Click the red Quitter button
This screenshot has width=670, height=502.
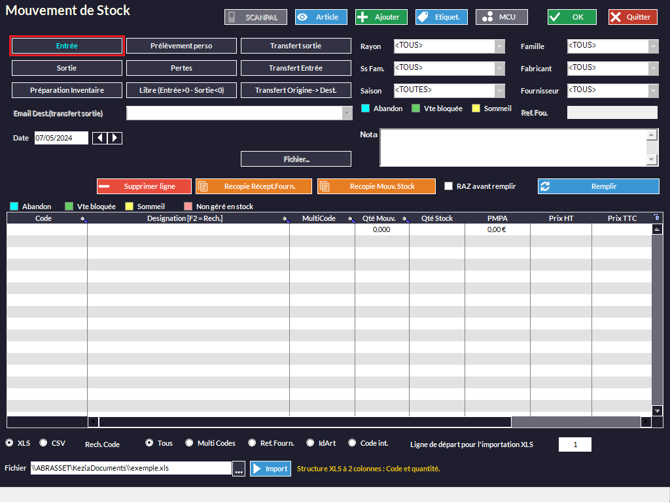tap(632, 17)
